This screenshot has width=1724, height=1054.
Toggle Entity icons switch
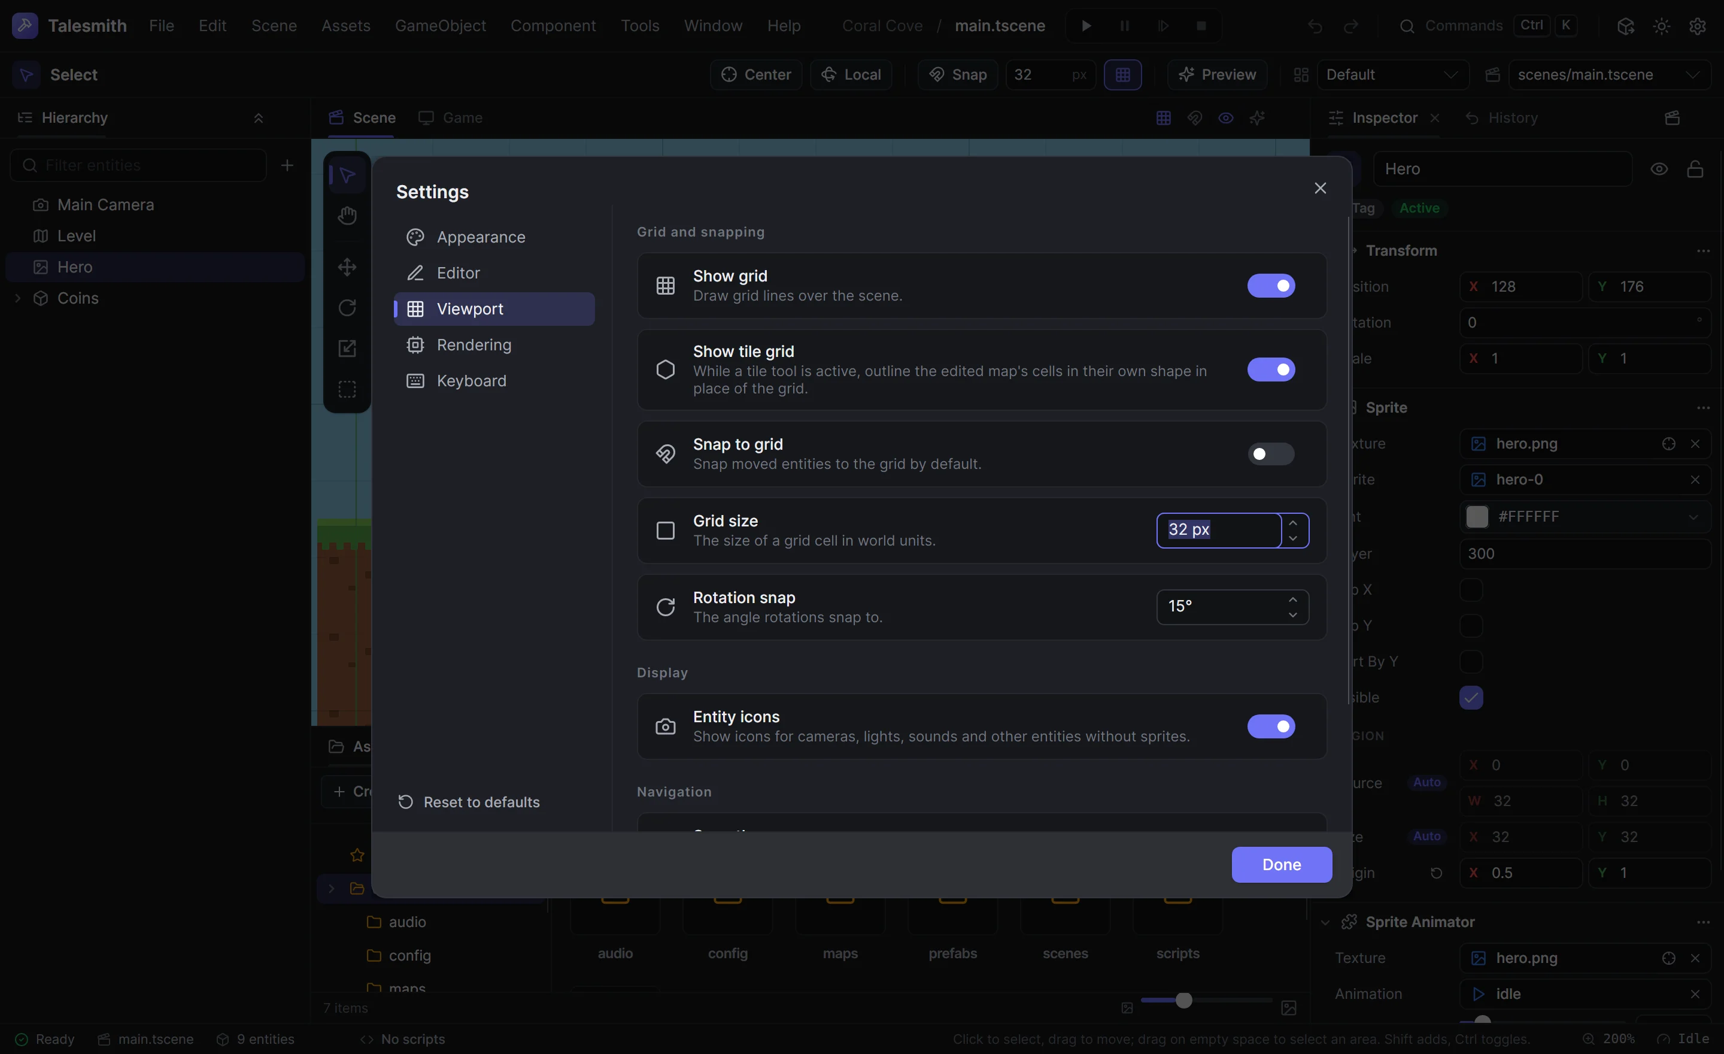pos(1271,726)
